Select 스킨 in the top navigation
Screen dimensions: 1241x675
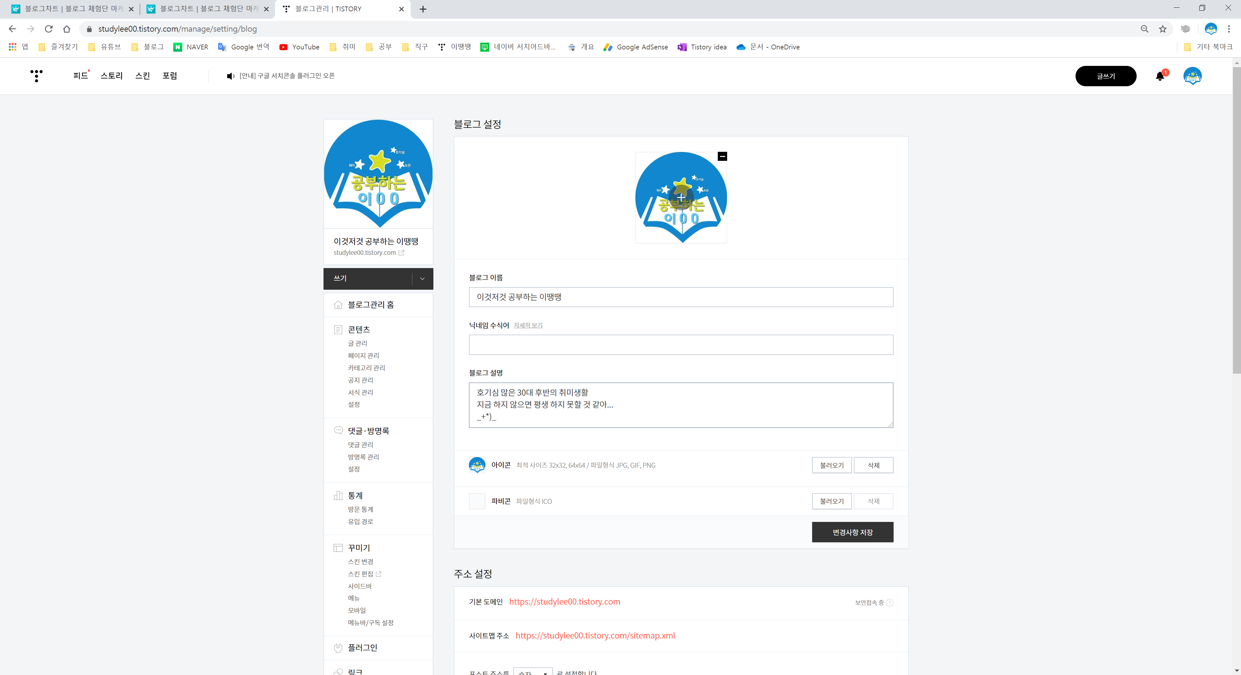tap(143, 76)
